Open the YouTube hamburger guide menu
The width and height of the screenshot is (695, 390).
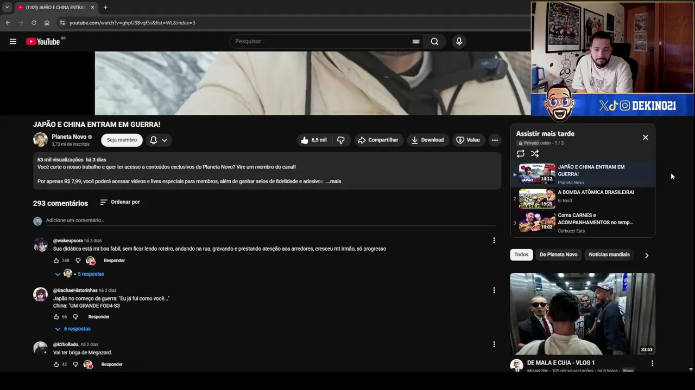tap(12, 41)
